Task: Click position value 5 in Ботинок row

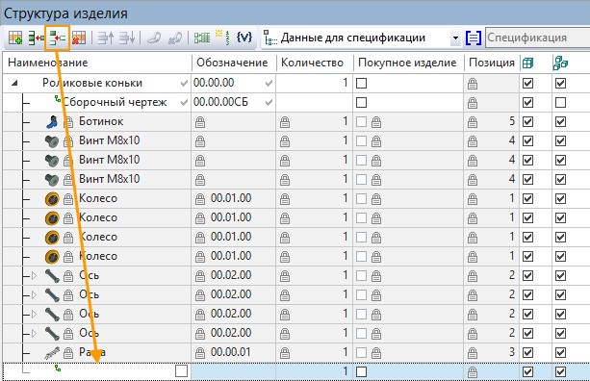Action: (512, 121)
